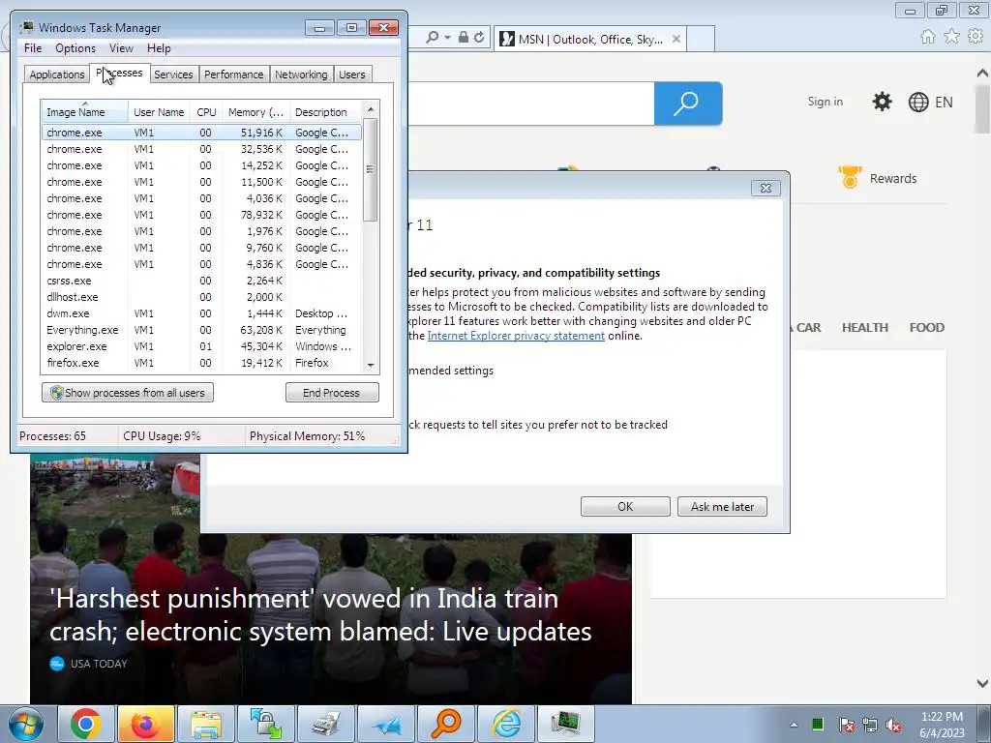This screenshot has height=743, width=991.
Task: Click the lock security icon in address bar
Action: pos(464,38)
